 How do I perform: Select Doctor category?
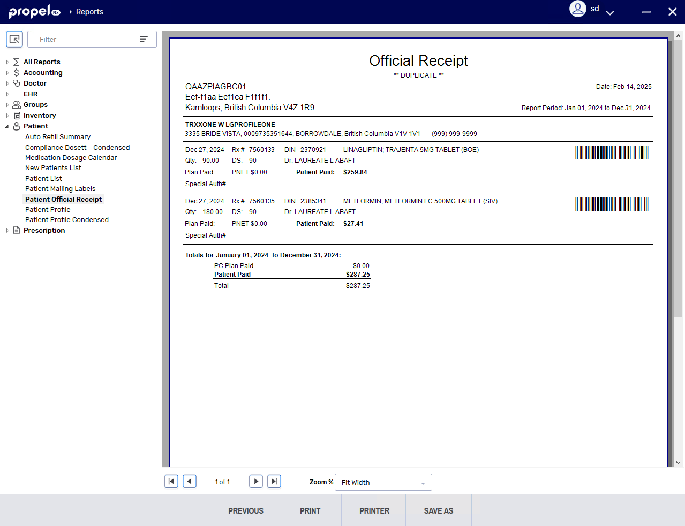point(35,83)
